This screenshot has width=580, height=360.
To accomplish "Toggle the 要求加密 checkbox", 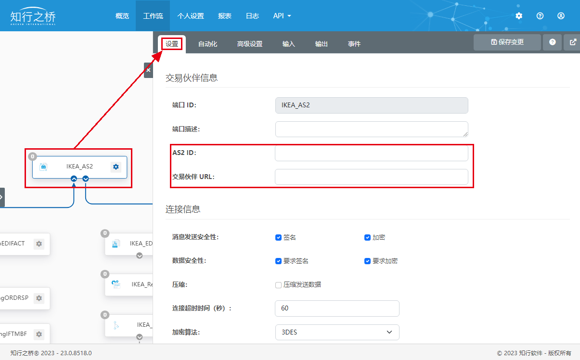I will coord(368,261).
